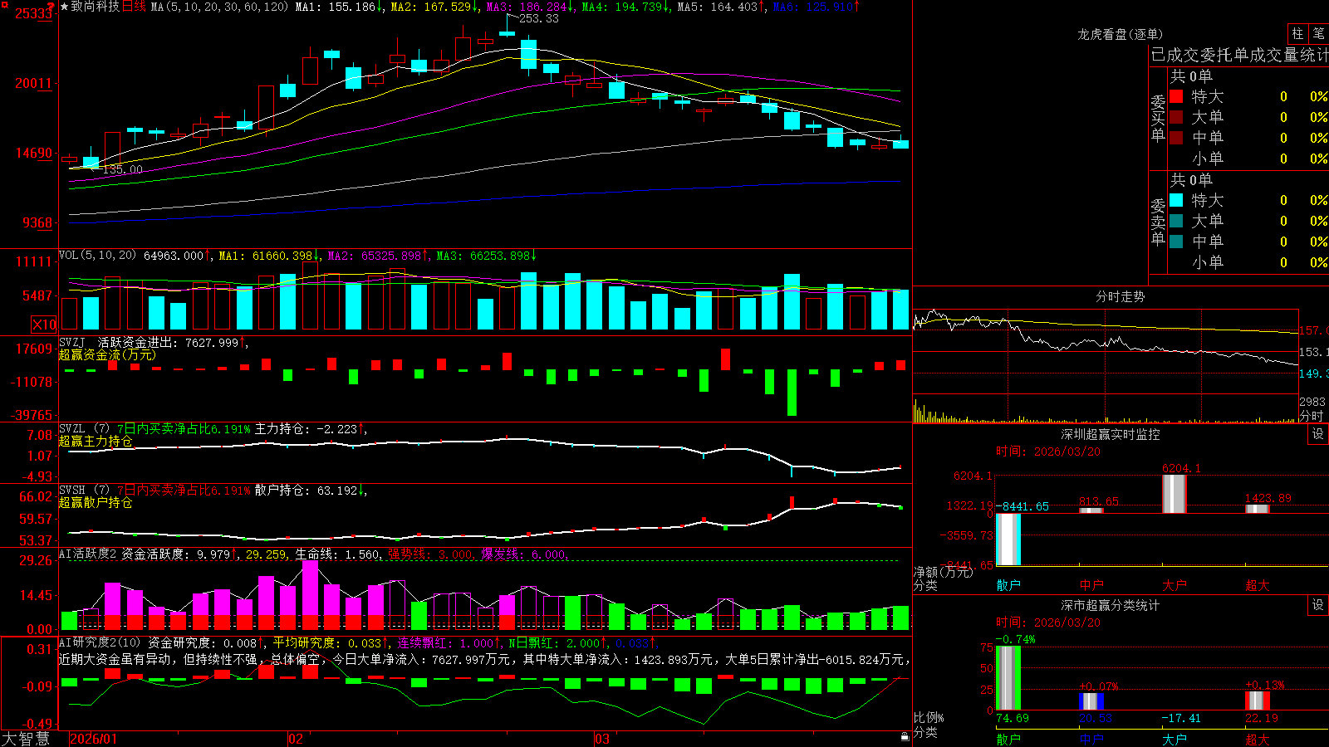Image resolution: width=1329 pixels, height=747 pixels.
Task: Select the 分时走势 panel title
Action: (x=1120, y=296)
